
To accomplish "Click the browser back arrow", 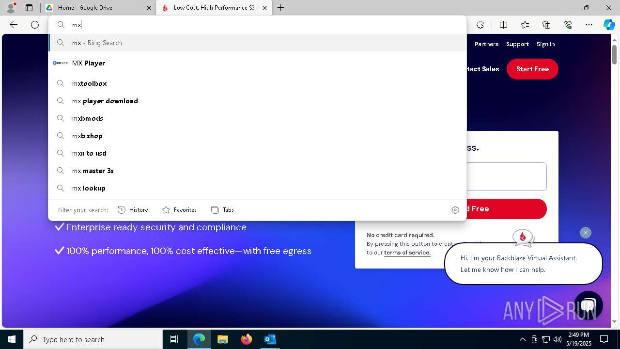I will (14, 25).
